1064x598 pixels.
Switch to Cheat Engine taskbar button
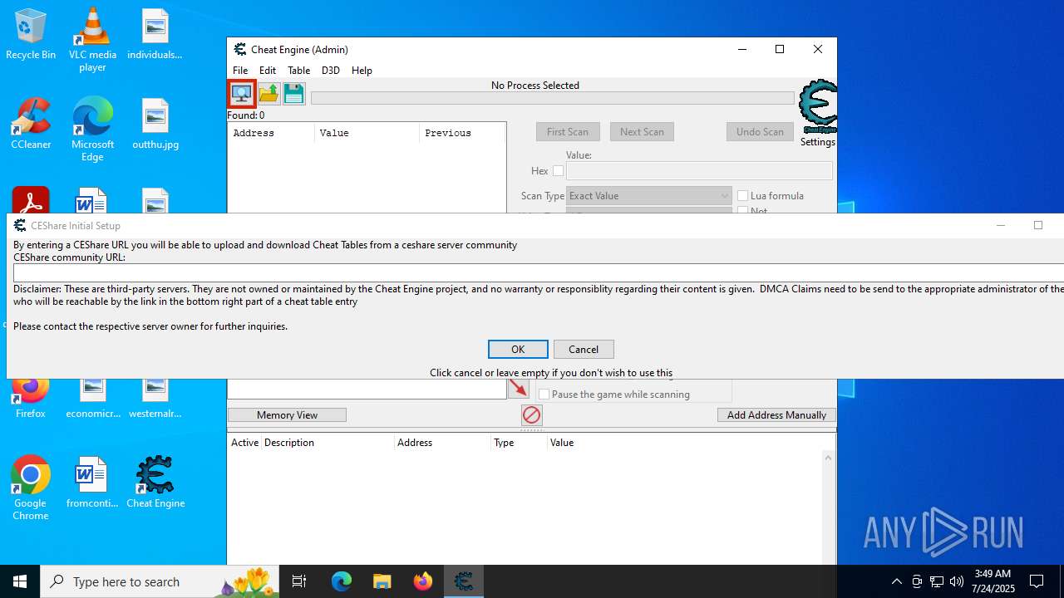click(x=464, y=581)
